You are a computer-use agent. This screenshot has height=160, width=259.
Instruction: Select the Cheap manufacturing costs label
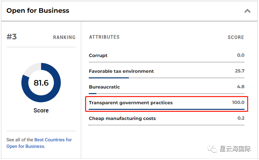pyautogui.click(x=122, y=118)
